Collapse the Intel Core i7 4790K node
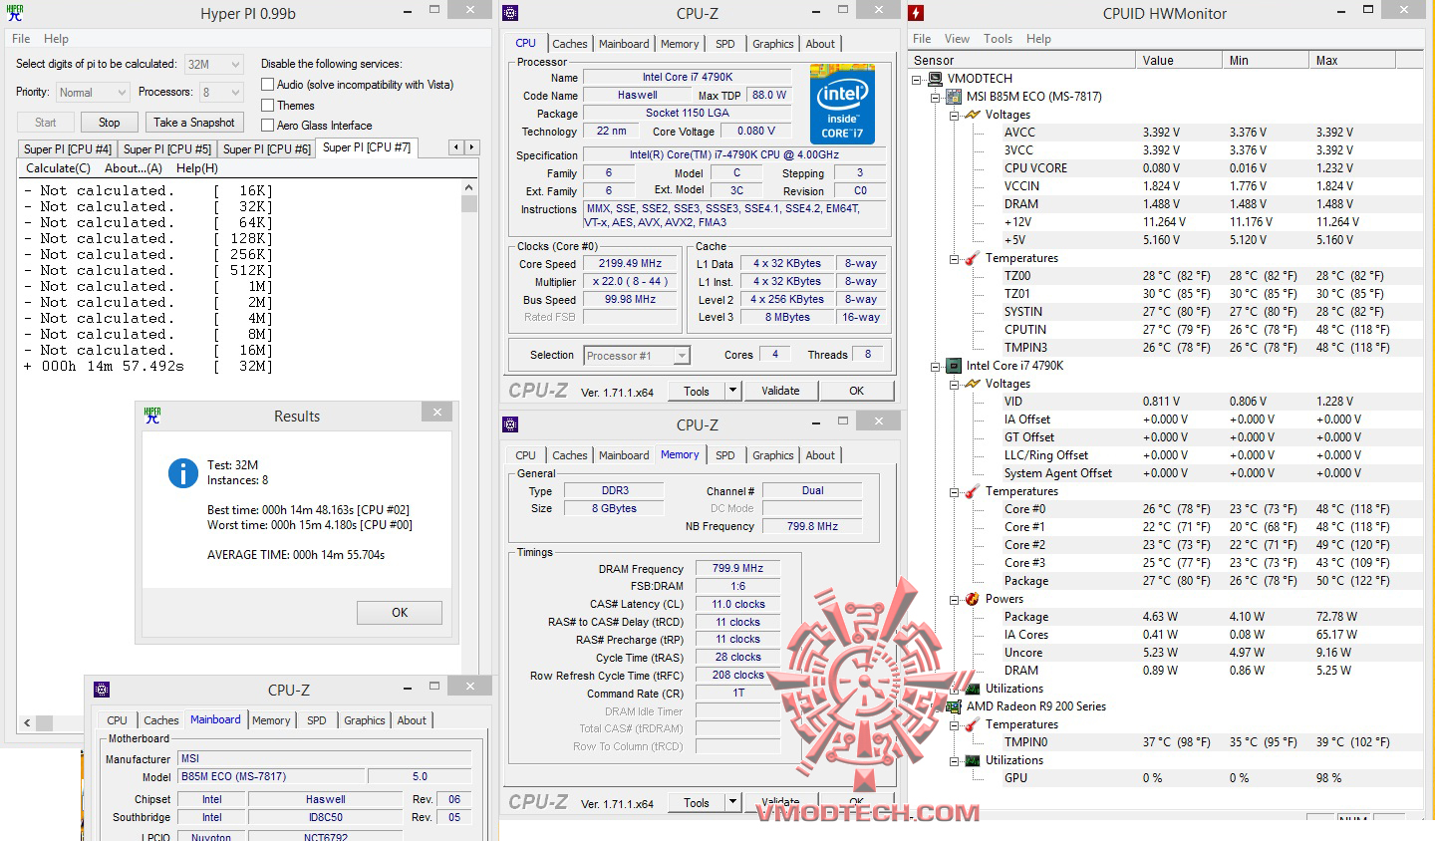This screenshot has height=841, width=1435. (x=936, y=366)
